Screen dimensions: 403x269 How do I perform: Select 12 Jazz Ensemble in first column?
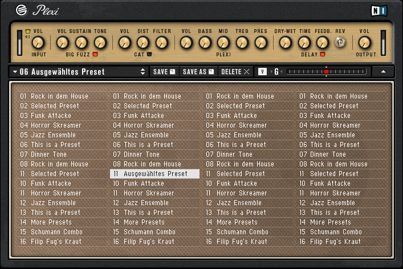click(x=62, y=203)
